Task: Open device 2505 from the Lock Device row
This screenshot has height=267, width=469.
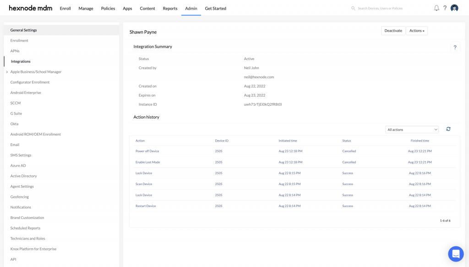Action: tap(219, 173)
